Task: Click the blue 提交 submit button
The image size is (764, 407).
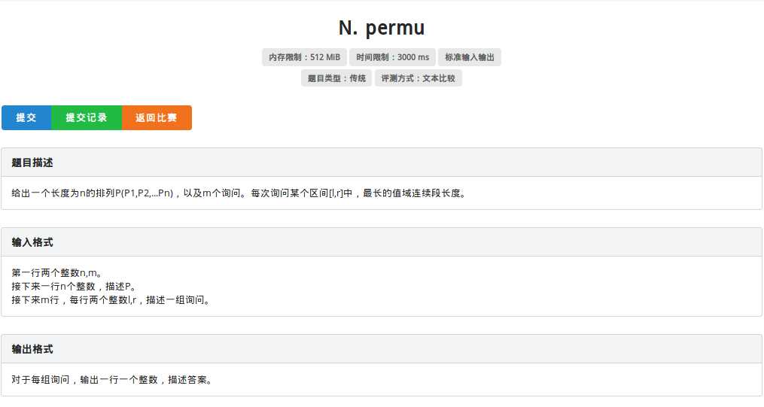Action: [26, 118]
